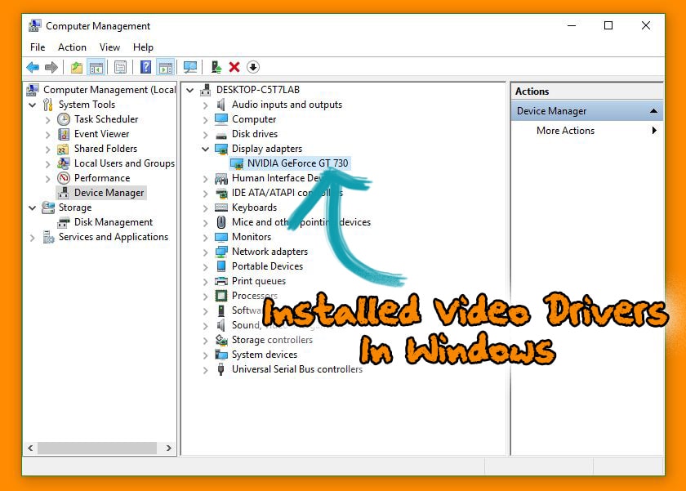Viewport: 686px width, 491px height.
Task: Expand the Task Scheduler node
Action: pos(48,119)
